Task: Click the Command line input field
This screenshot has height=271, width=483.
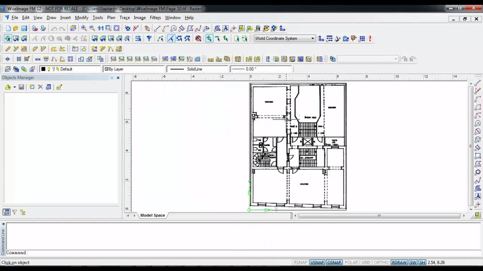Action: coord(201,253)
